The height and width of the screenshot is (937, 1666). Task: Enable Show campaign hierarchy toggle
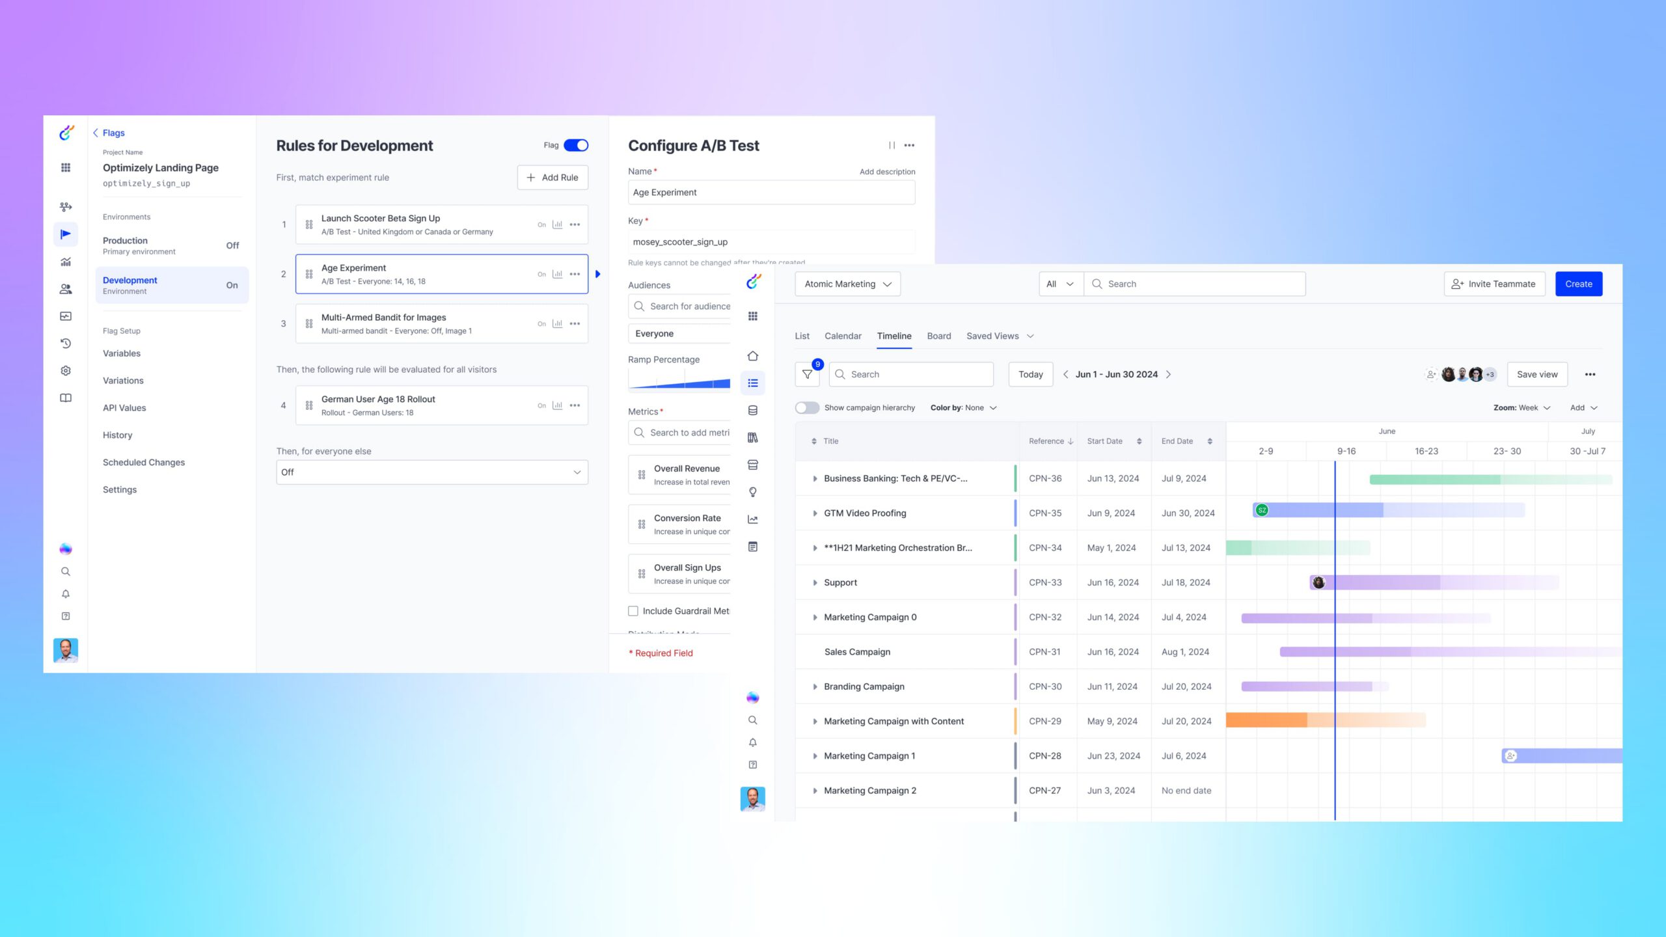pyautogui.click(x=807, y=408)
